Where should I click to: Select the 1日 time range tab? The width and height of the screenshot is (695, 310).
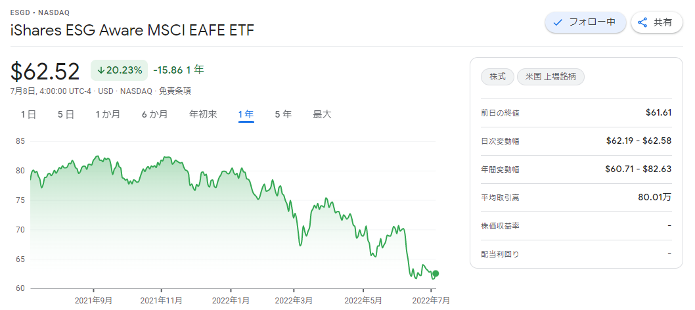coord(28,115)
